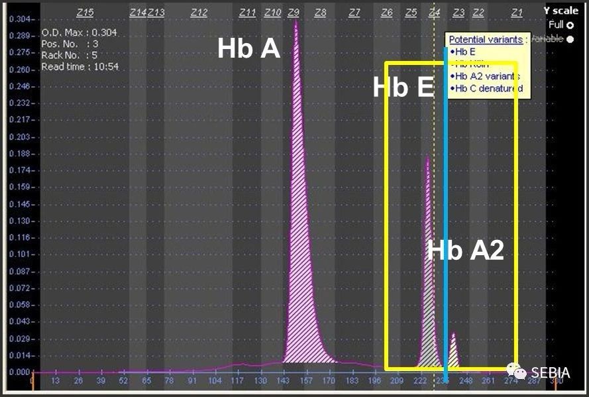Open the Z4 zone label

pos(434,13)
